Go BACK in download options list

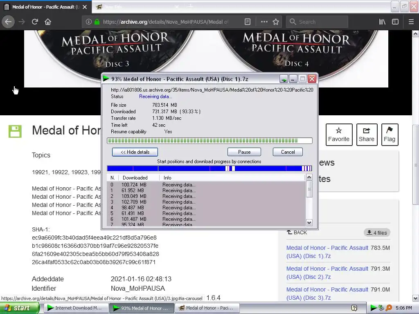[297, 232]
